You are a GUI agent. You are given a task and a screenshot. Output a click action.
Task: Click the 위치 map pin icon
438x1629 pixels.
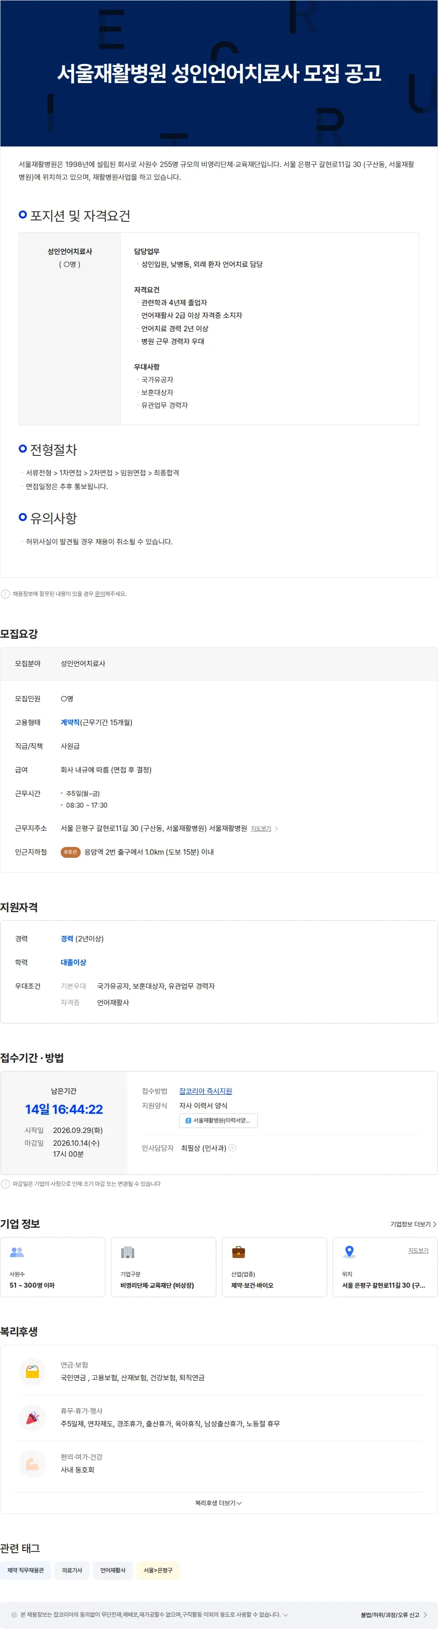click(349, 1252)
